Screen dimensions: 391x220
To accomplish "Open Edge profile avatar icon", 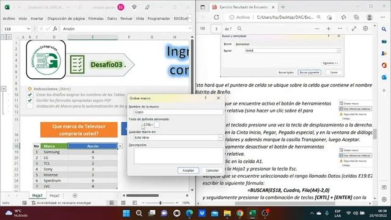I will [x=369, y=17].
